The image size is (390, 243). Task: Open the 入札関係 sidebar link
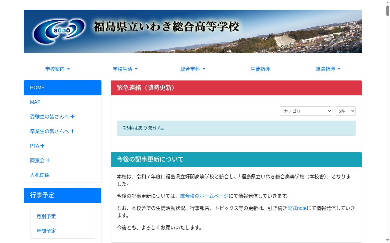[x=62, y=175]
